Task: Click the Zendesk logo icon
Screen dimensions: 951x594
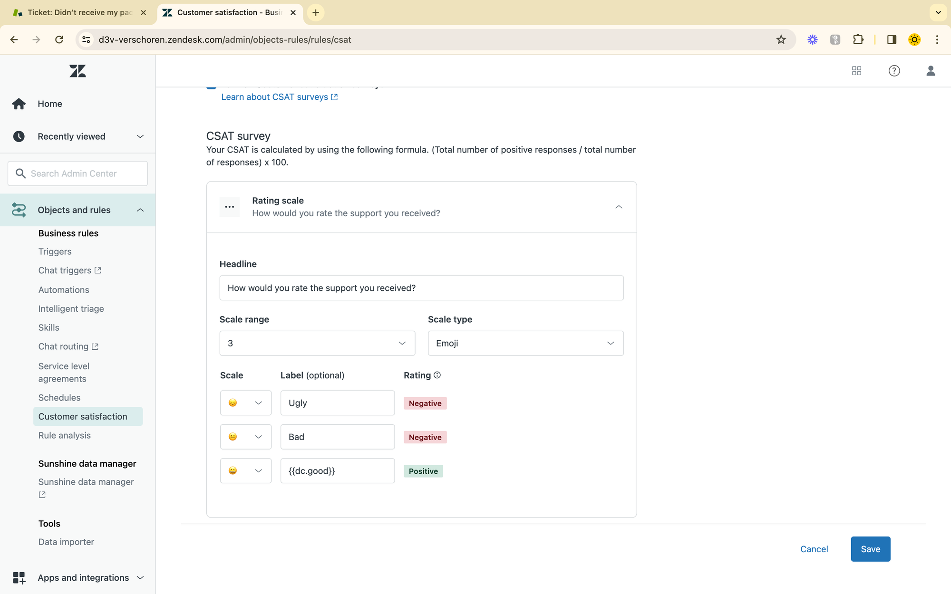Action: click(78, 71)
